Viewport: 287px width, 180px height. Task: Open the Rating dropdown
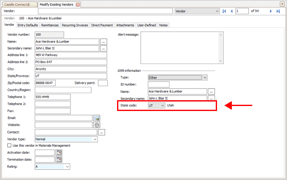pos(67,167)
